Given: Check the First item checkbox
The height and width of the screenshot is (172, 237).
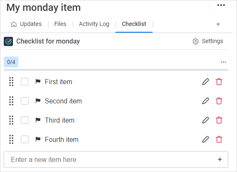Looking at the screenshot, I should [25, 82].
